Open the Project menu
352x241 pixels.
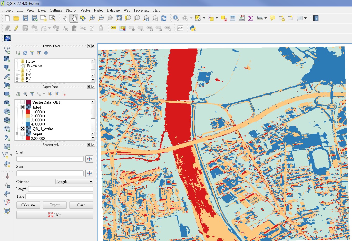(x=7, y=10)
